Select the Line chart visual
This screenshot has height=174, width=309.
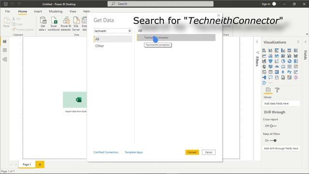click(x=264, y=56)
